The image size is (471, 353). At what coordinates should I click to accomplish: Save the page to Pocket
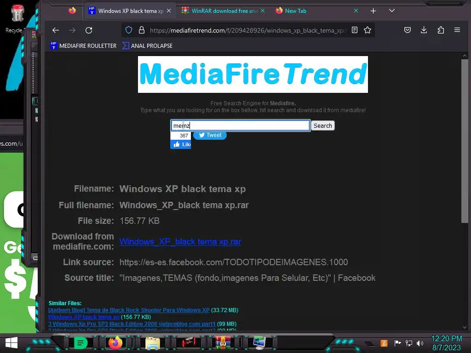[x=408, y=30]
